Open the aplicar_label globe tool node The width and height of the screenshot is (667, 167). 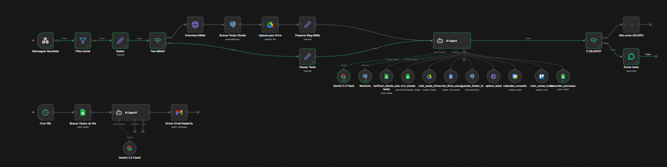point(494,76)
